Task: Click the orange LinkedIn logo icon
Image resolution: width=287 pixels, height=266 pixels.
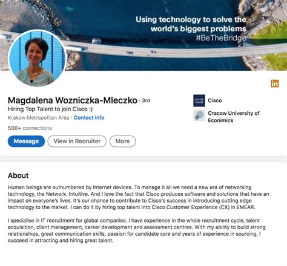Action: click(275, 83)
